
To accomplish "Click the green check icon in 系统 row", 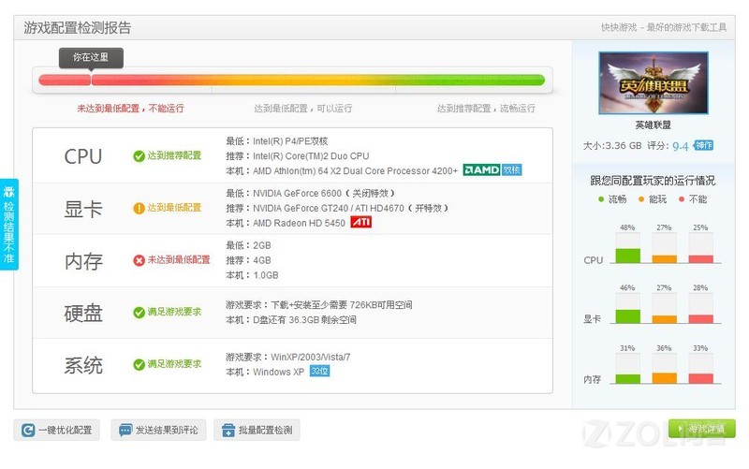I will tap(139, 364).
